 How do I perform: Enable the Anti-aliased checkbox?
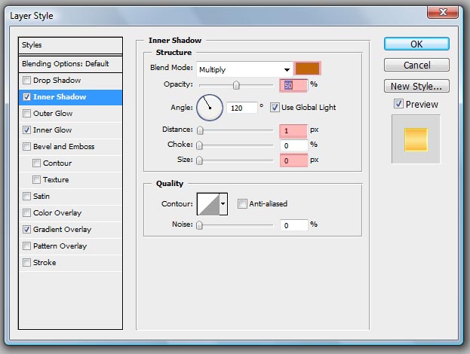coord(242,204)
